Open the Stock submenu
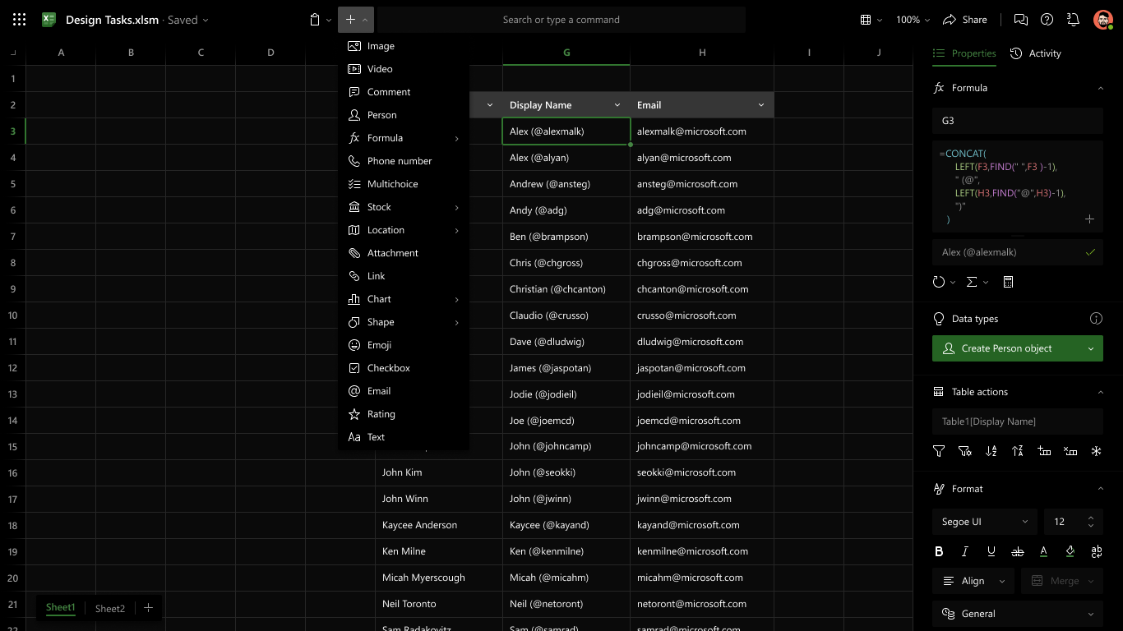This screenshot has height=631, width=1123. click(404, 207)
